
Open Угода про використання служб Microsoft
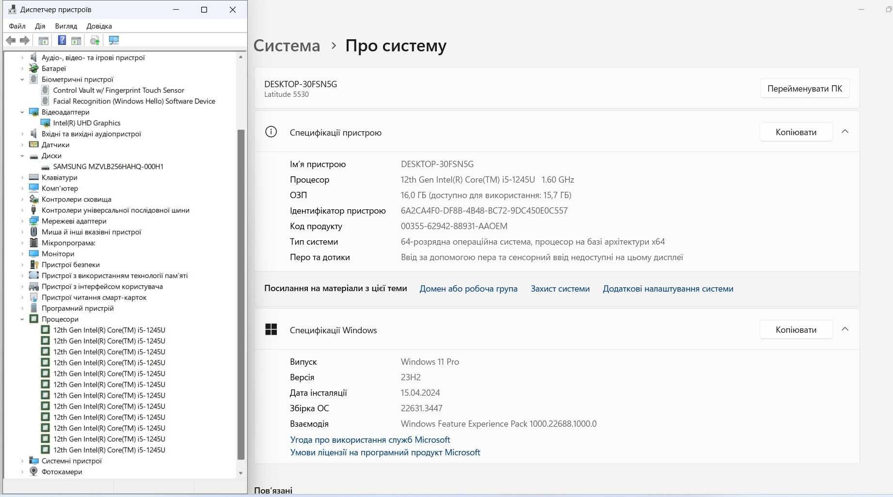tap(370, 440)
